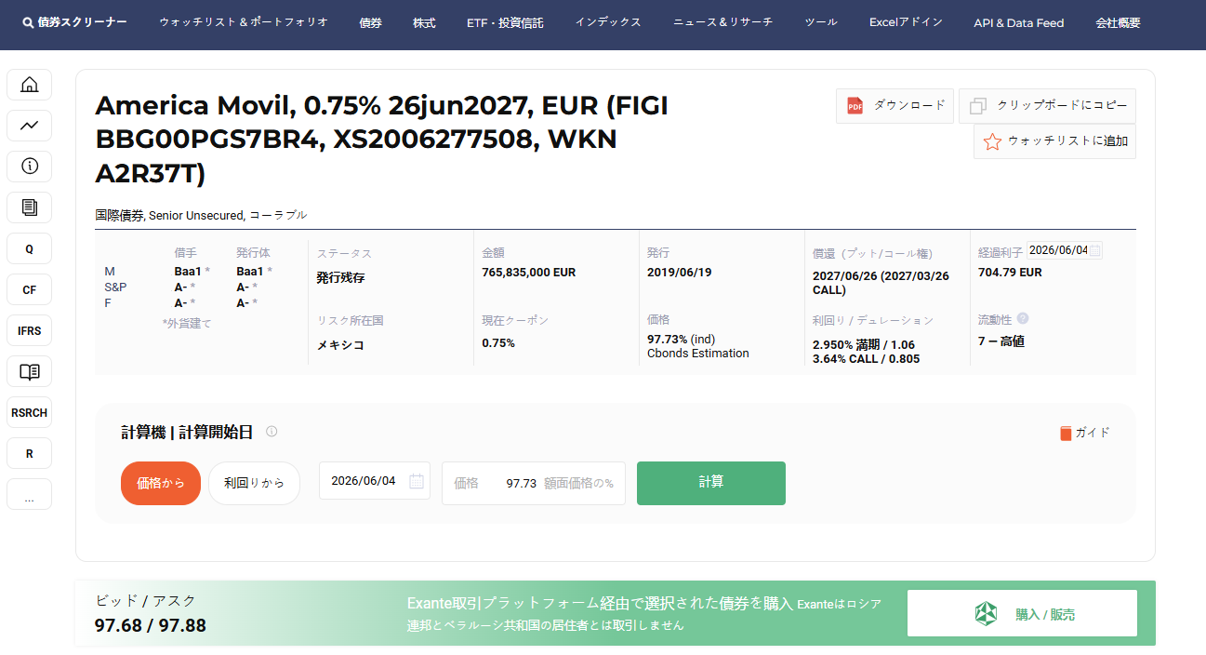Viewport: 1206px width, 655px height.
Task: Open ウォッチリスト＆ポートフォリオ menu
Action: 244,22
